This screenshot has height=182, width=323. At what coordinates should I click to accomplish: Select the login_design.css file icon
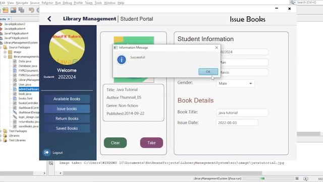[15, 117]
